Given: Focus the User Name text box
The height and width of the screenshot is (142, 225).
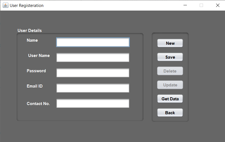Looking at the screenshot, I should tap(93, 58).
